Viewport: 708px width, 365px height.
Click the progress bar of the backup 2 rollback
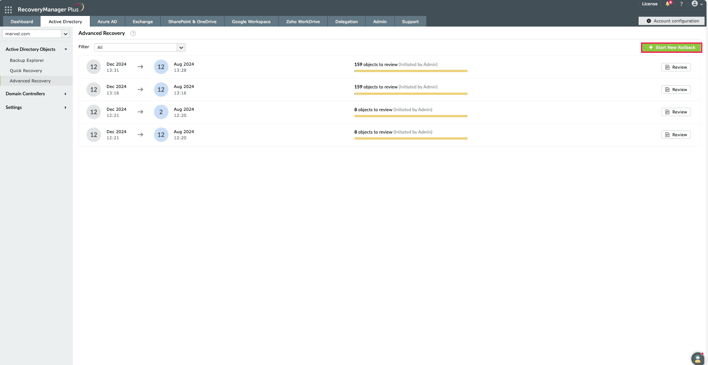[x=411, y=116]
